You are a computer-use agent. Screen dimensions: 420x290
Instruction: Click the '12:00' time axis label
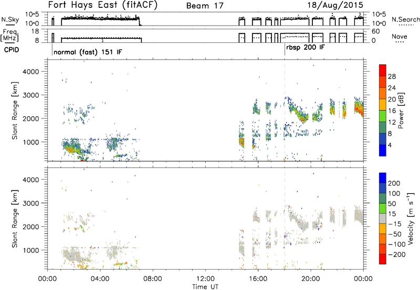[205, 279]
